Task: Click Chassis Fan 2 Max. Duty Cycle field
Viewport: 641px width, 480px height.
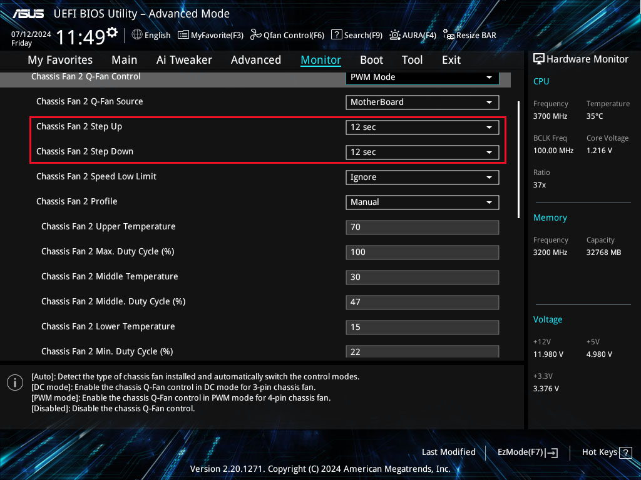Action: (423, 252)
